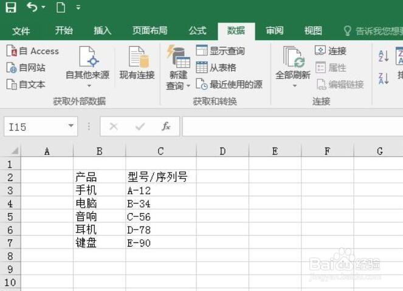Select column G header
Image resolution: width=403 pixels, height=291 pixels.
click(x=379, y=151)
